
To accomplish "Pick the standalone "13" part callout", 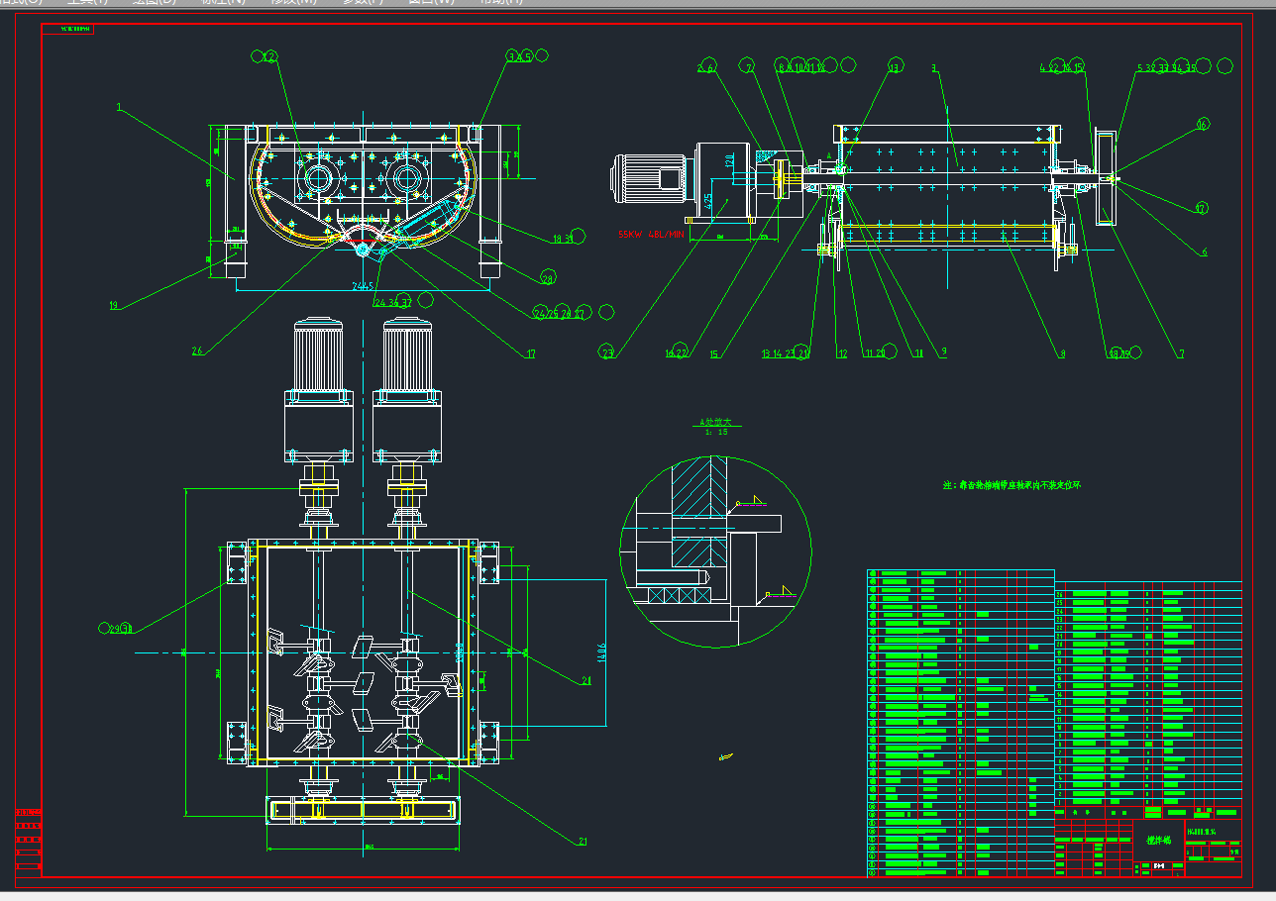I will (895, 67).
